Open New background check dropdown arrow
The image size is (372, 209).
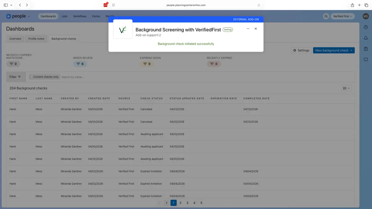tap(351, 50)
